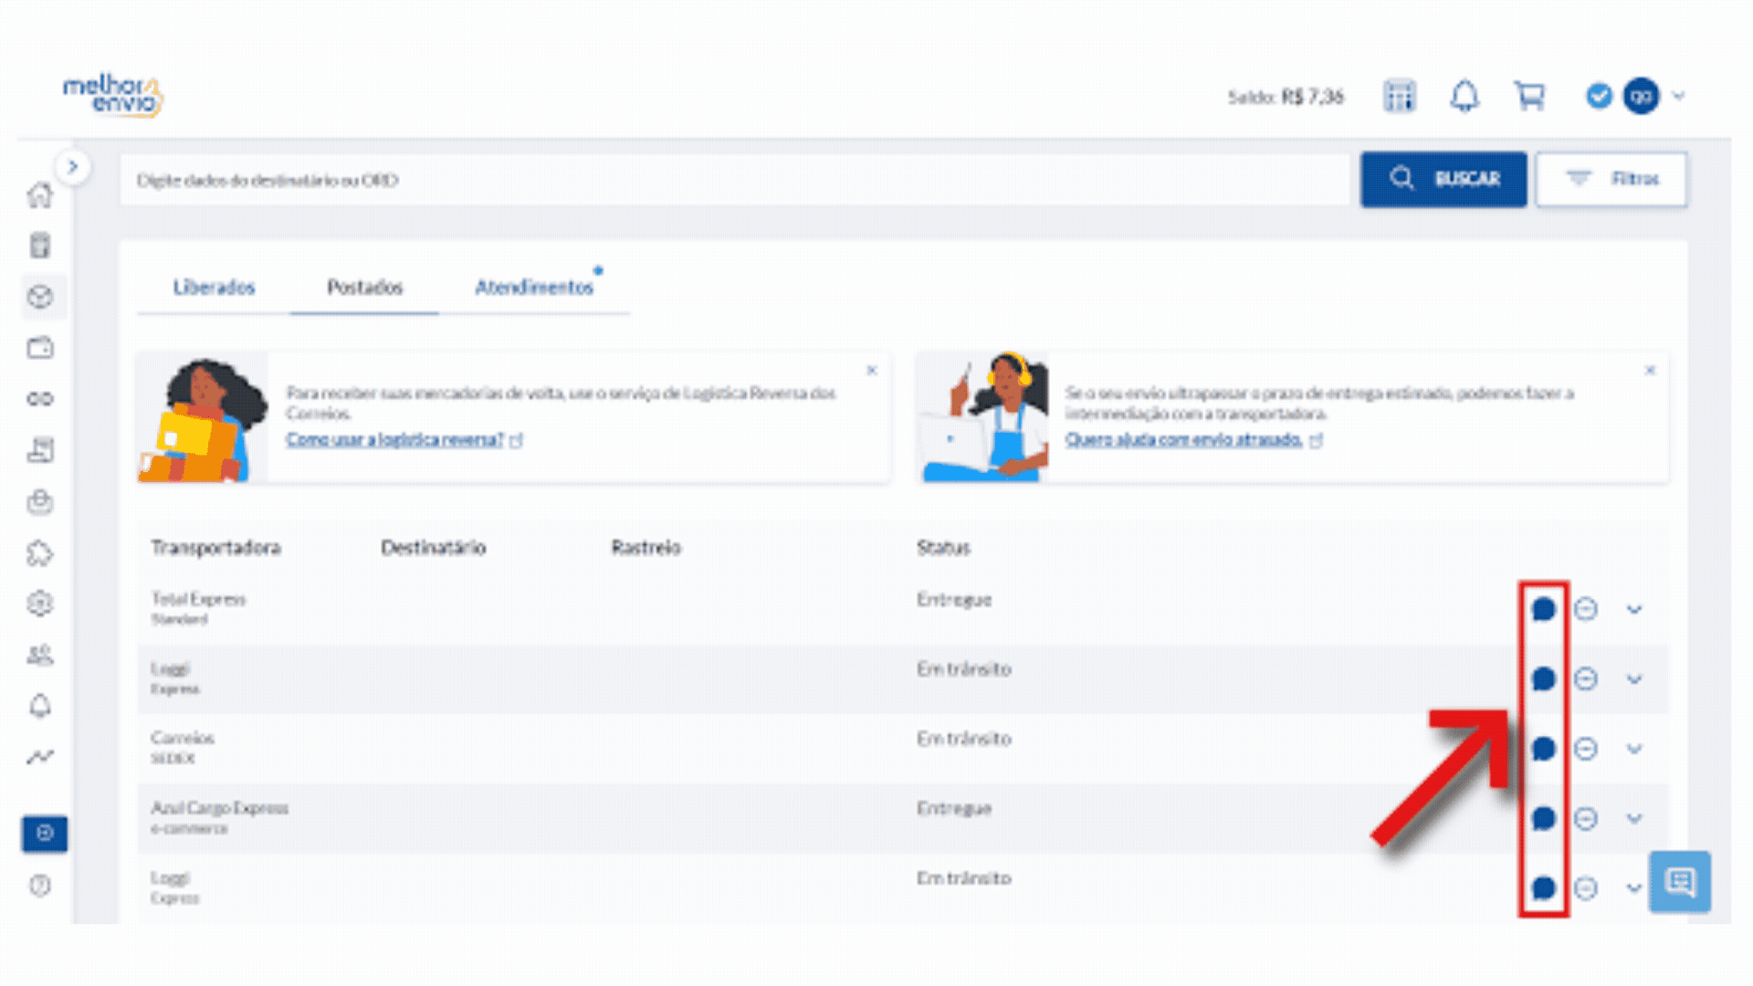Dismiss the logística reversa banner

pos(872,370)
